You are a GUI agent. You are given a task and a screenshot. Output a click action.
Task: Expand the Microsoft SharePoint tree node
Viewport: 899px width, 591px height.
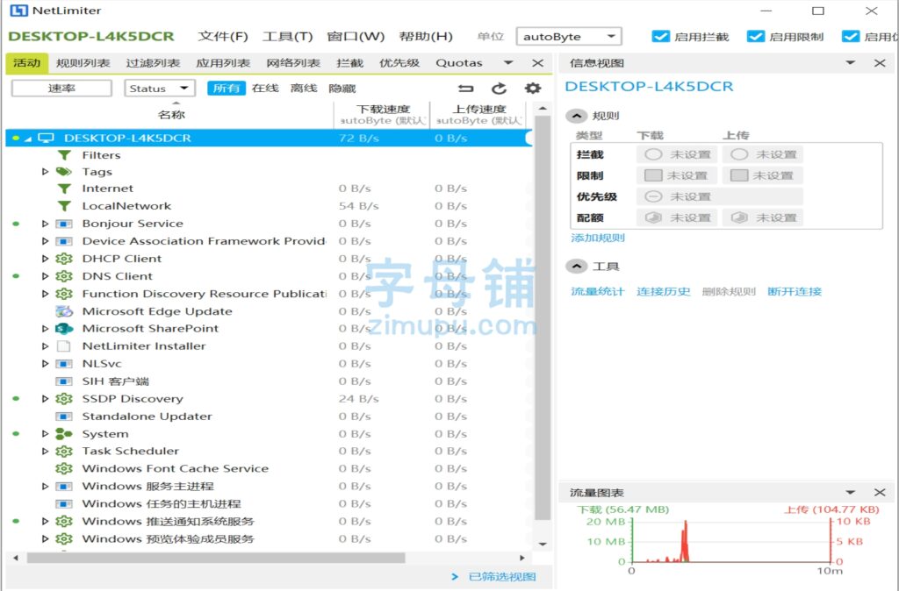tap(46, 329)
